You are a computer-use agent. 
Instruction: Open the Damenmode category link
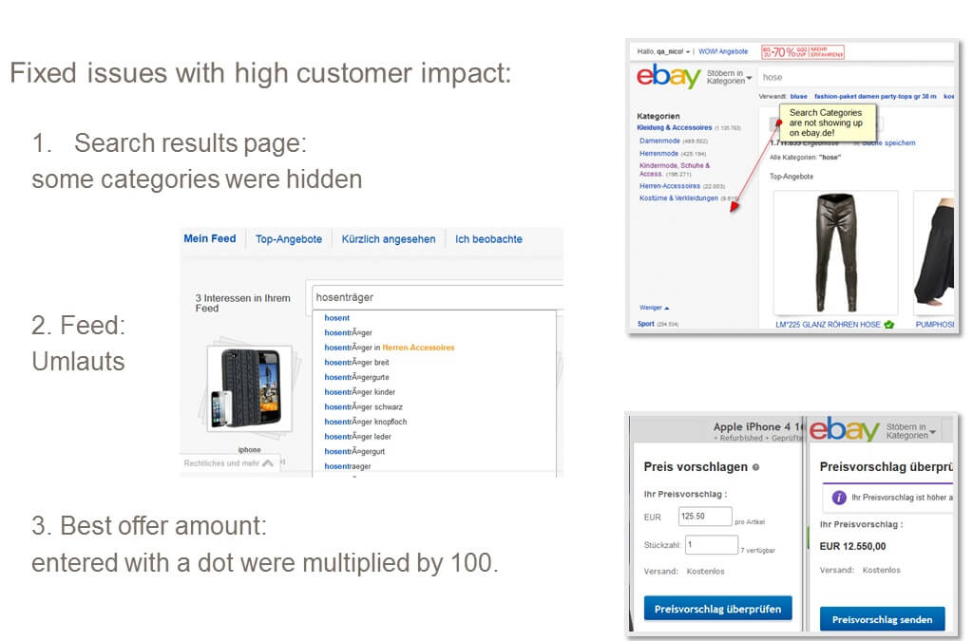point(658,141)
